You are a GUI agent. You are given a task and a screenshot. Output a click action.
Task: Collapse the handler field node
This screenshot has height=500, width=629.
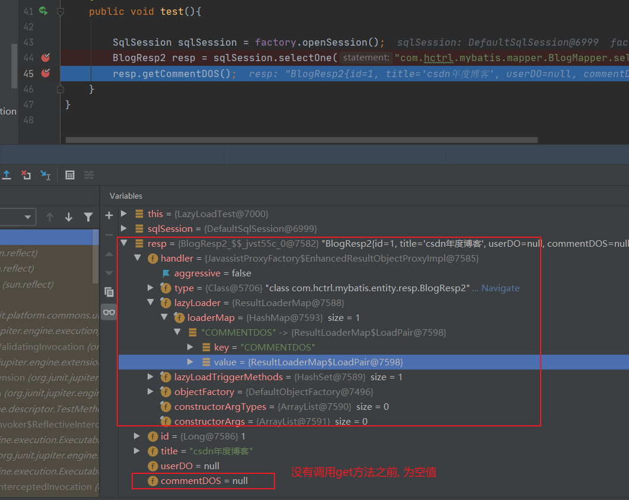(138, 258)
